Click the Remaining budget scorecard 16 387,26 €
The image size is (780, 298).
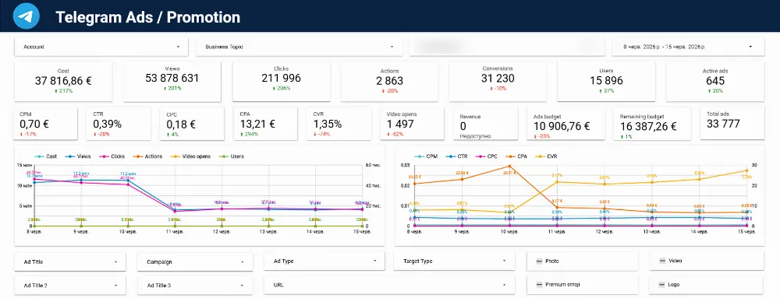[652, 124]
